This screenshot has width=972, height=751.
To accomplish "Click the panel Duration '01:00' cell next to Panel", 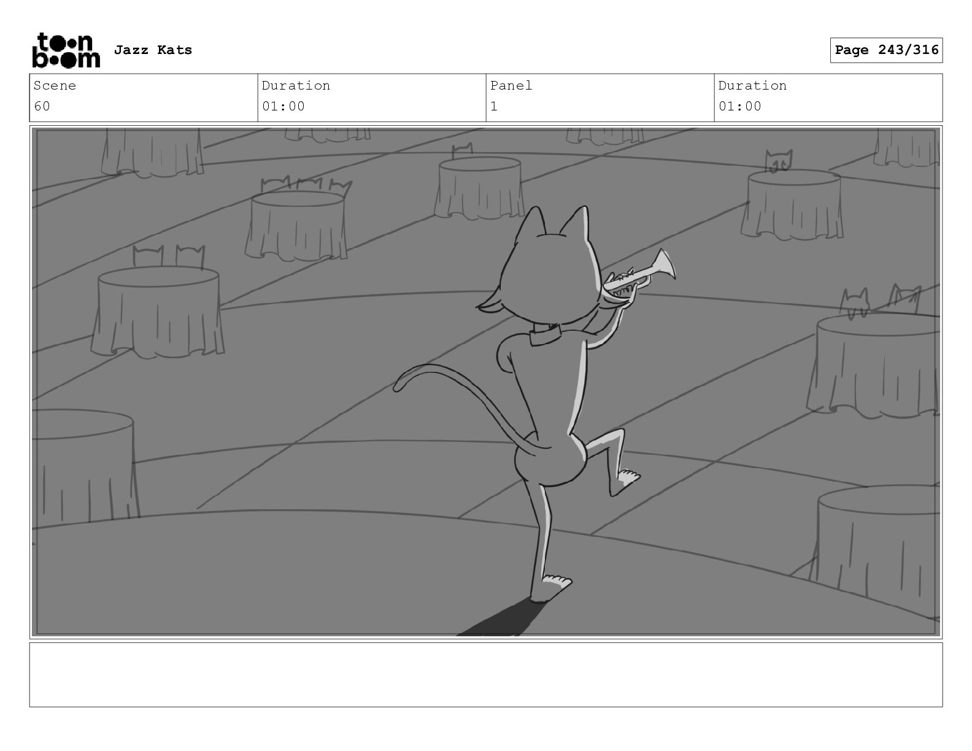I will 828,98.
